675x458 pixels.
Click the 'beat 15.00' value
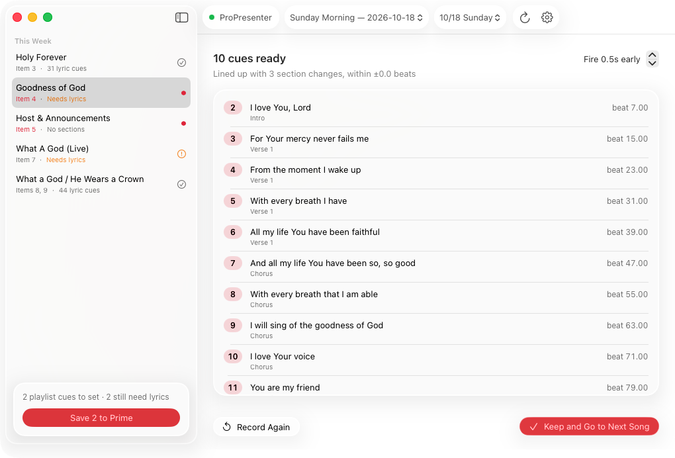[x=627, y=138]
